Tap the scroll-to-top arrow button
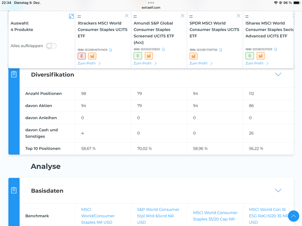The width and height of the screenshot is (302, 226). [x=293, y=216]
